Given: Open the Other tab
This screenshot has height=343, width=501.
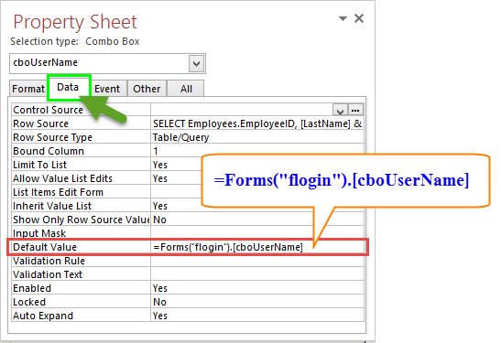Looking at the screenshot, I should coord(147,89).
